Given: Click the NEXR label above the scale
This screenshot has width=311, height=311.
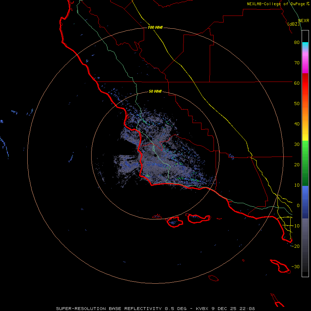Looking at the screenshot, I should (304, 21).
